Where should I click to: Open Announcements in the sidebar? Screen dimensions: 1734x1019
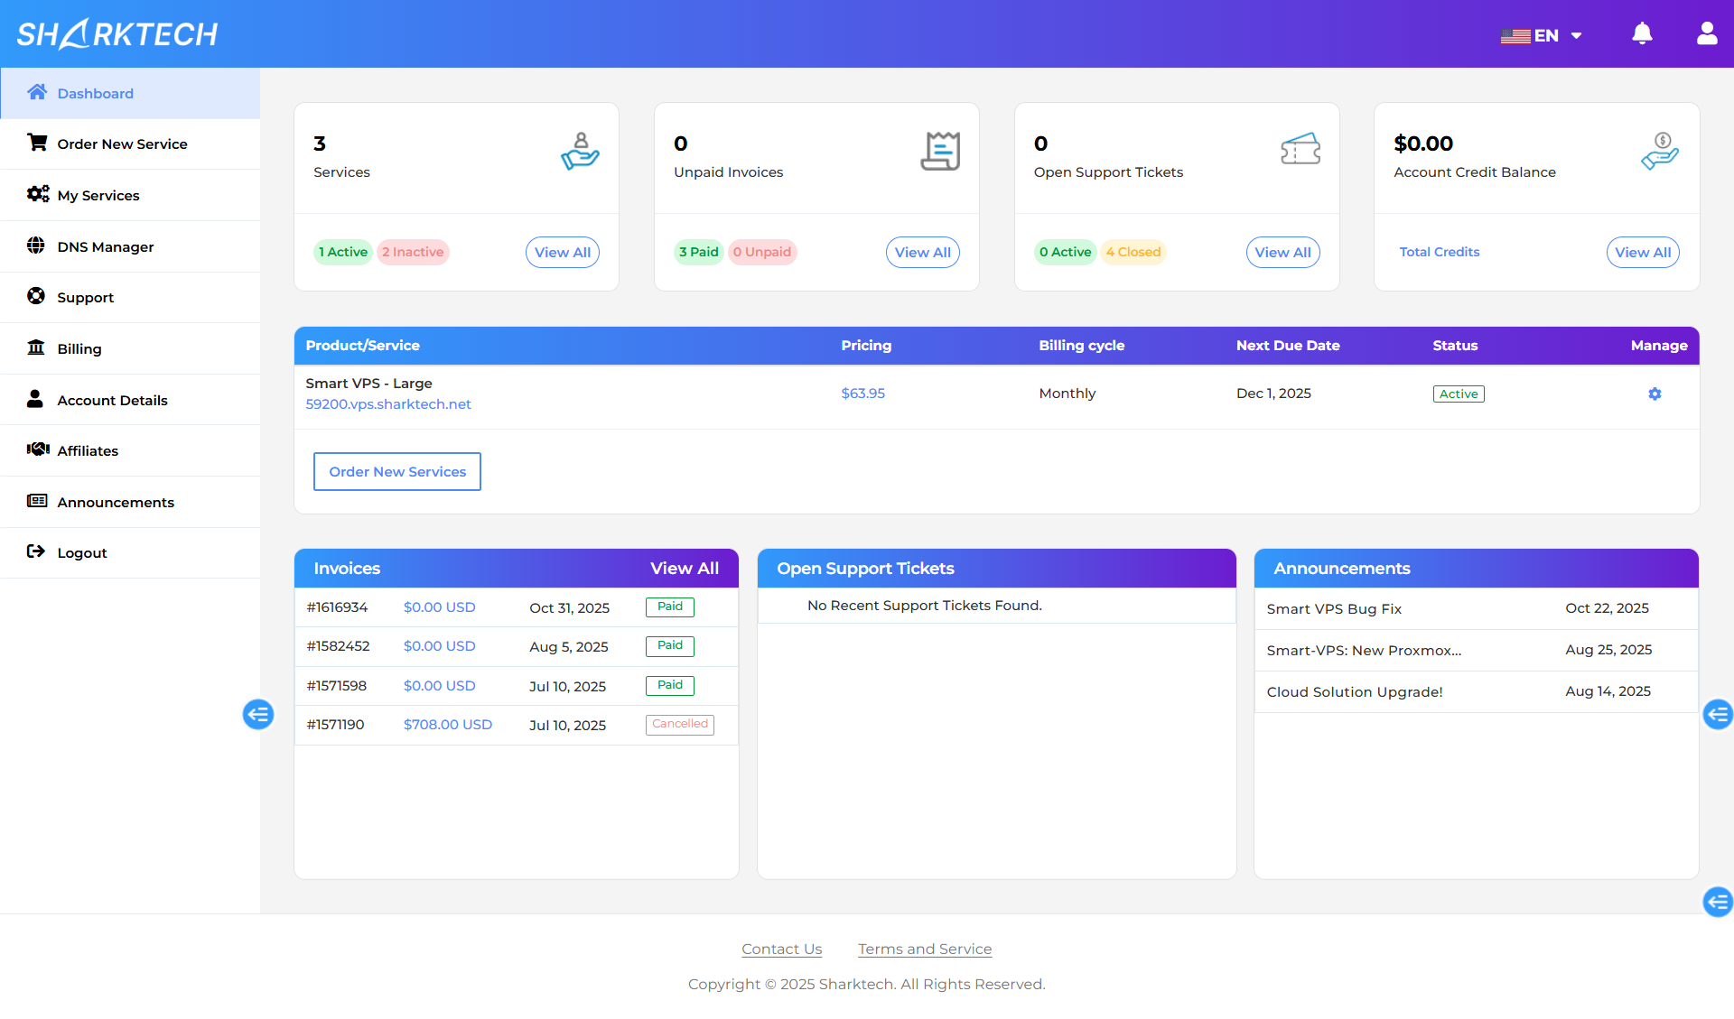pos(130,502)
